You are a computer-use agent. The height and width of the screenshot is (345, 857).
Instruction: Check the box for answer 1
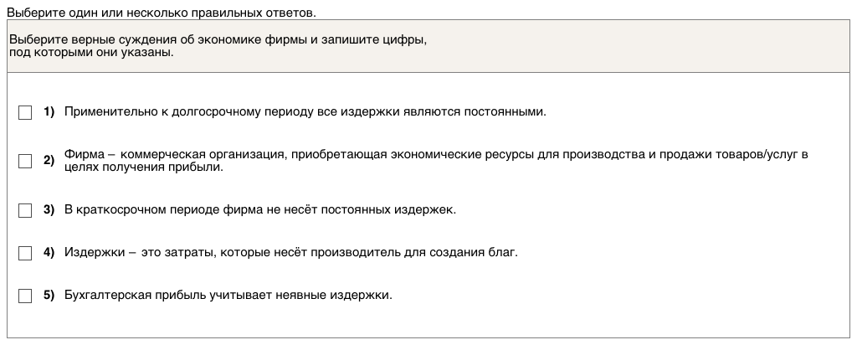point(25,112)
